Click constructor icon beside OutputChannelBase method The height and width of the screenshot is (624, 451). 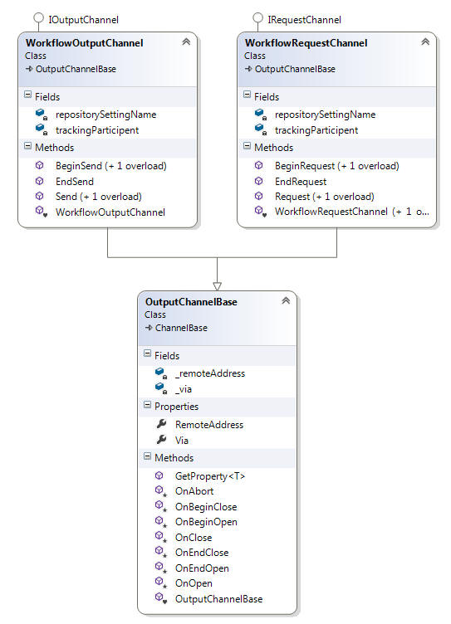coord(160,598)
